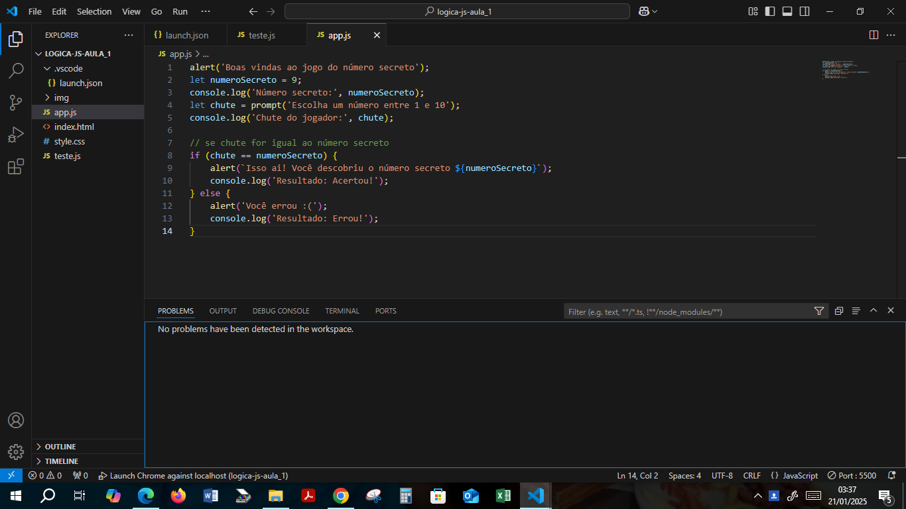Click the notifications bell in status bar
The width and height of the screenshot is (906, 509).
(x=892, y=476)
